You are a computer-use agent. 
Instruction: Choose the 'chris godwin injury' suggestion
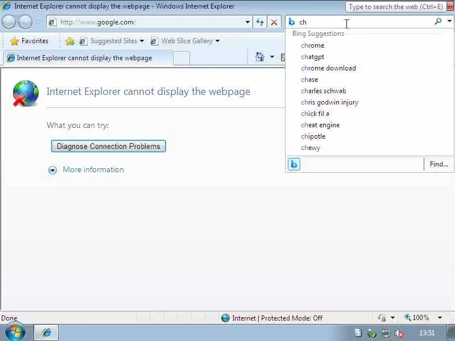(x=369, y=102)
